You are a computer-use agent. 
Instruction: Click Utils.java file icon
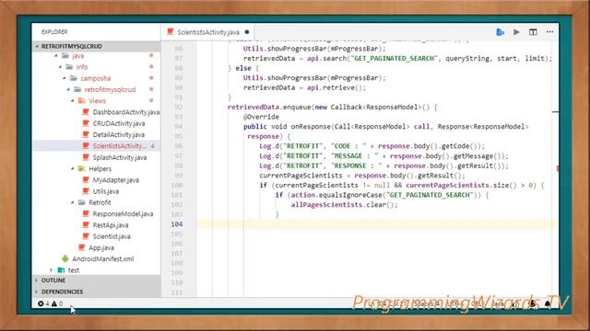coord(86,191)
